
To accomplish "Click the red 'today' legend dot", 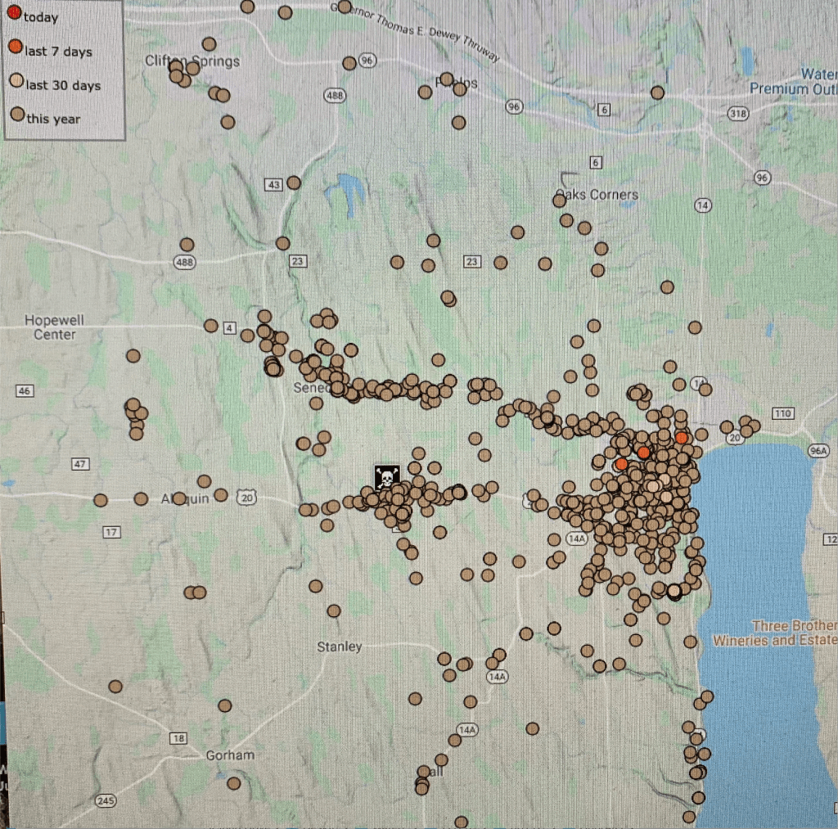I will [x=14, y=16].
